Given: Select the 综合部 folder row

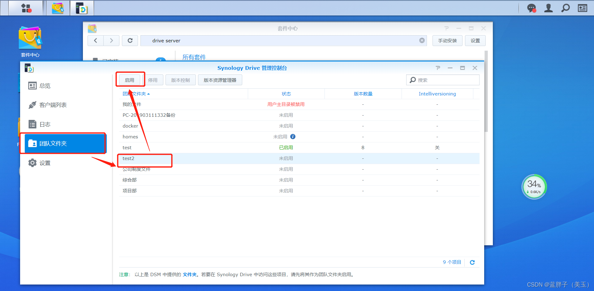Looking at the screenshot, I should coord(299,180).
